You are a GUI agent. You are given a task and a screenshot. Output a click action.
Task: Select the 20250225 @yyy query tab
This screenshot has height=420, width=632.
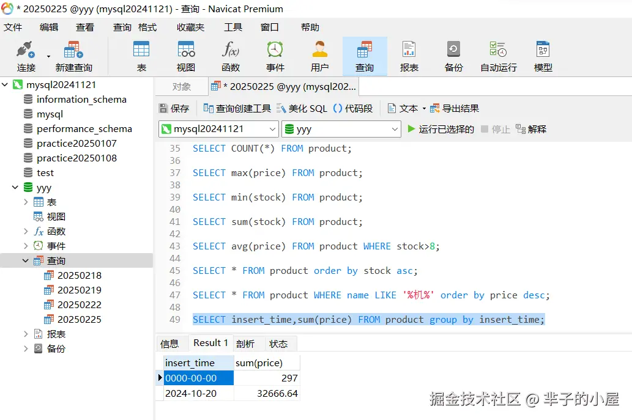click(x=284, y=87)
